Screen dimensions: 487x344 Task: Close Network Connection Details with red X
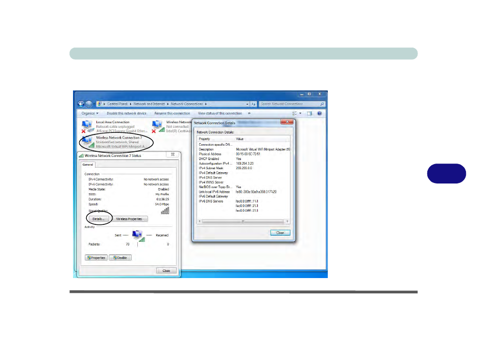tap(287, 122)
